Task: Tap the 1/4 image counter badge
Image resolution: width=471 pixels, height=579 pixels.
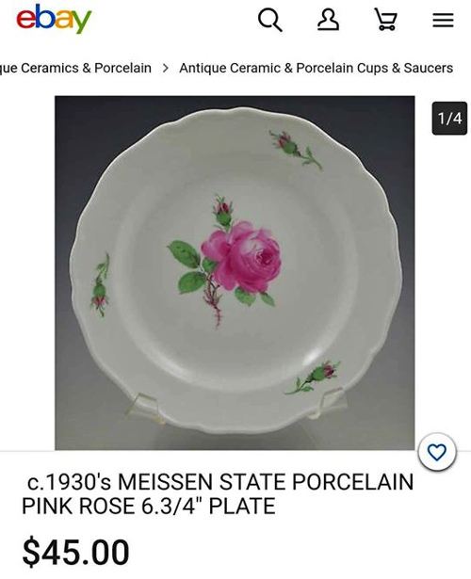Action: click(449, 119)
